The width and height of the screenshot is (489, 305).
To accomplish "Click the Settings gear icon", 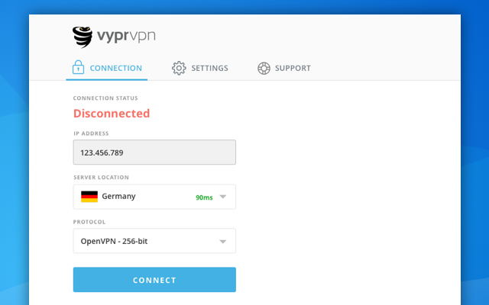I will click(x=179, y=68).
